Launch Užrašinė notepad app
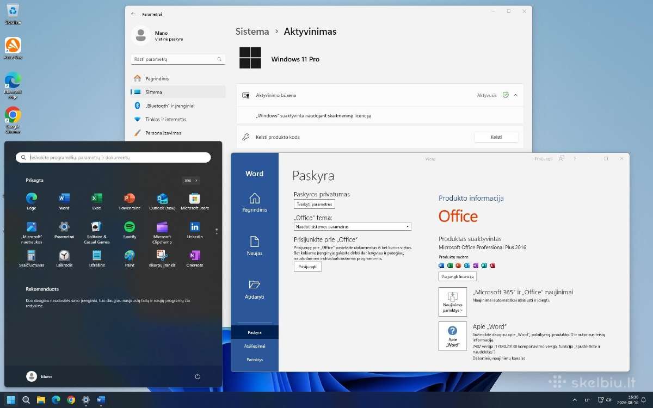 (97, 259)
